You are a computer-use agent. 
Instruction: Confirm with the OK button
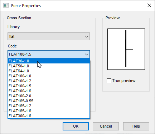pyautogui.click(x=76, y=126)
